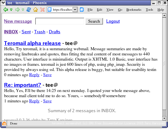The width and height of the screenshot is (168, 131).
Task: Click the New message link
Action: click(x=18, y=21)
